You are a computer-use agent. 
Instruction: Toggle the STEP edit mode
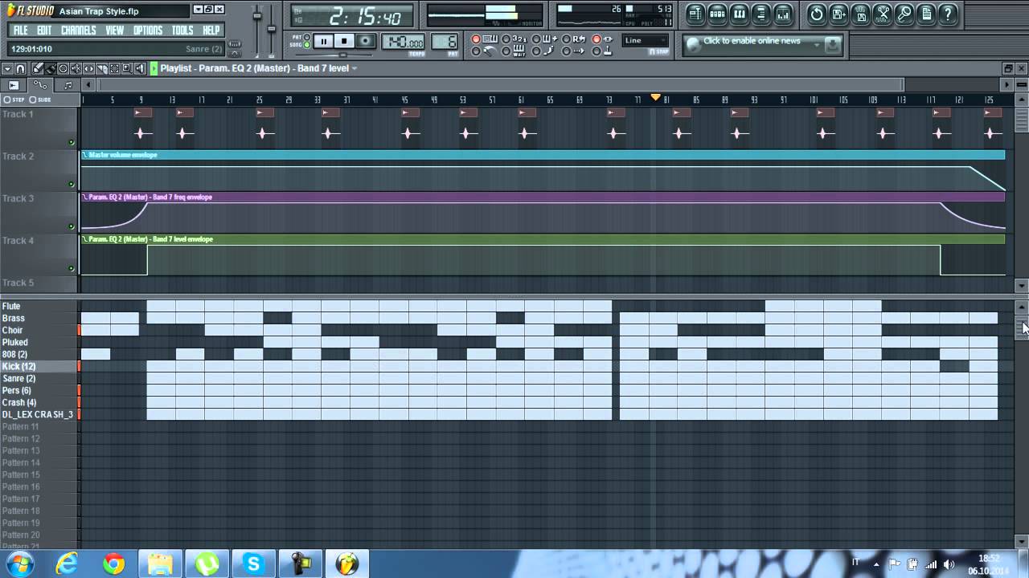point(12,100)
